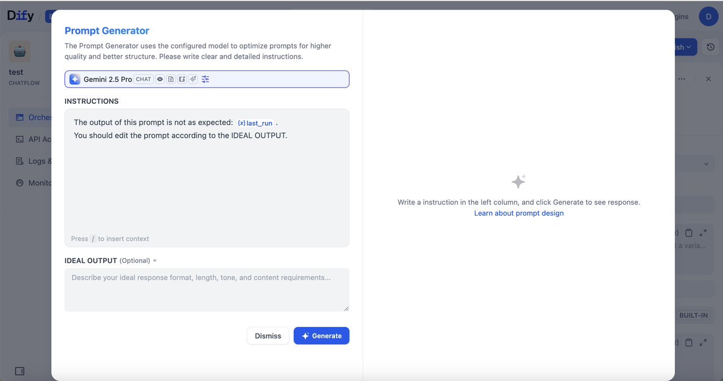
Task: Click the Generate button
Action: (x=321, y=336)
